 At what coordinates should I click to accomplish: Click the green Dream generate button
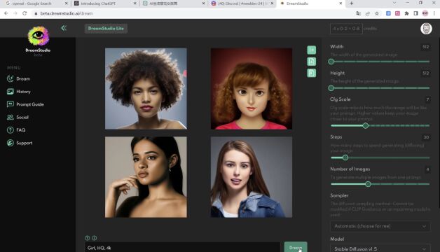pyautogui.click(x=296, y=247)
